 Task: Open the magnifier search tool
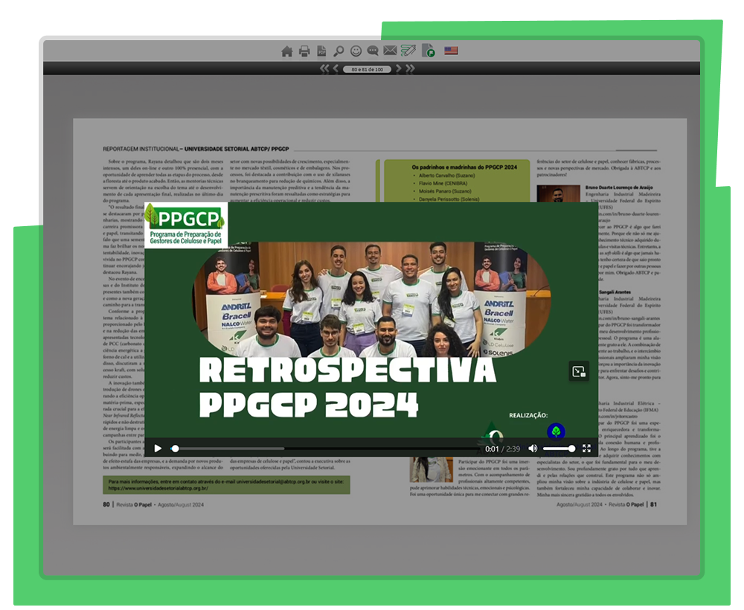click(x=339, y=51)
